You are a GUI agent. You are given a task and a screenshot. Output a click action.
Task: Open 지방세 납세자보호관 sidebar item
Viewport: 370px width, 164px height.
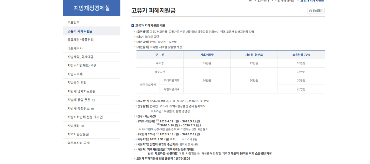[x=91, y=91]
